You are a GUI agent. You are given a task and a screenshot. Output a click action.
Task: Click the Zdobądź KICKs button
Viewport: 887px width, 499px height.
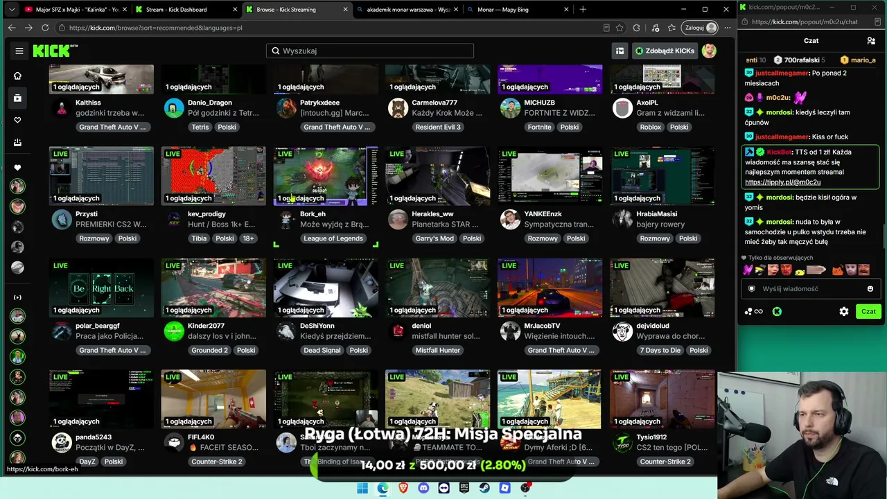pyautogui.click(x=665, y=51)
